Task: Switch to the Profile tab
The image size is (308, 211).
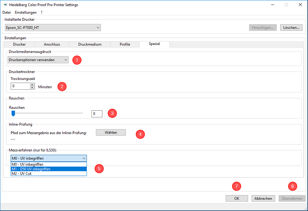Action: (125, 44)
